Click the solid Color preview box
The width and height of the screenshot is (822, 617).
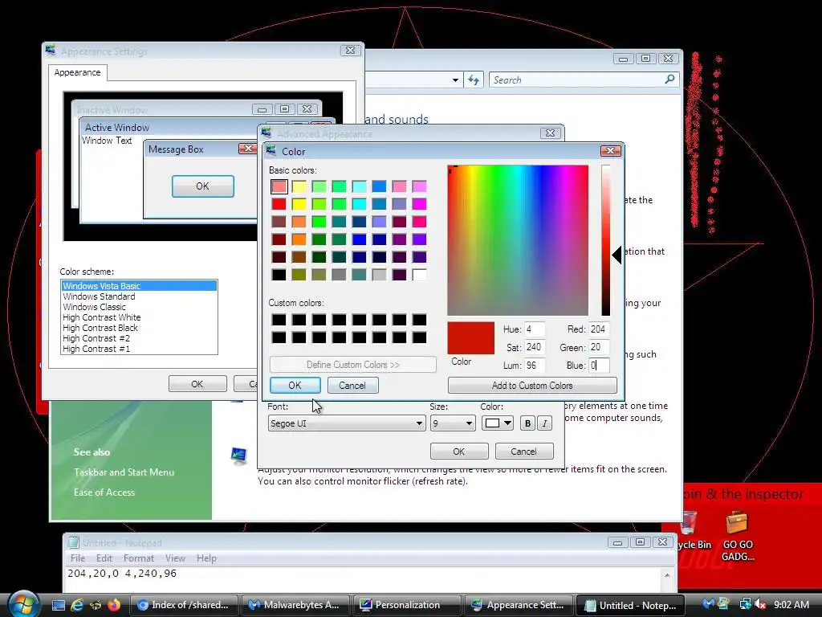470,338
